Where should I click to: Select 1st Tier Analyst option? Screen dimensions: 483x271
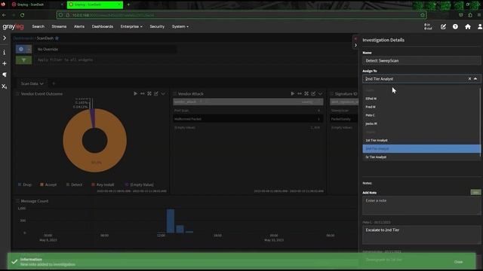[421, 140]
